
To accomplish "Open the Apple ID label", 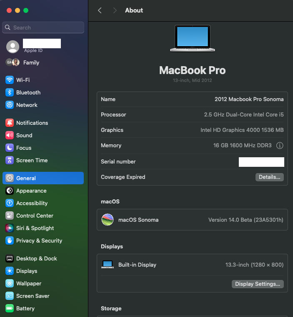I will pyautogui.click(x=33, y=50).
